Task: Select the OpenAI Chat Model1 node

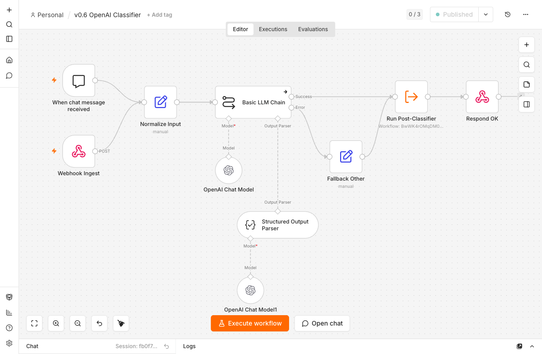Action: [x=251, y=290]
